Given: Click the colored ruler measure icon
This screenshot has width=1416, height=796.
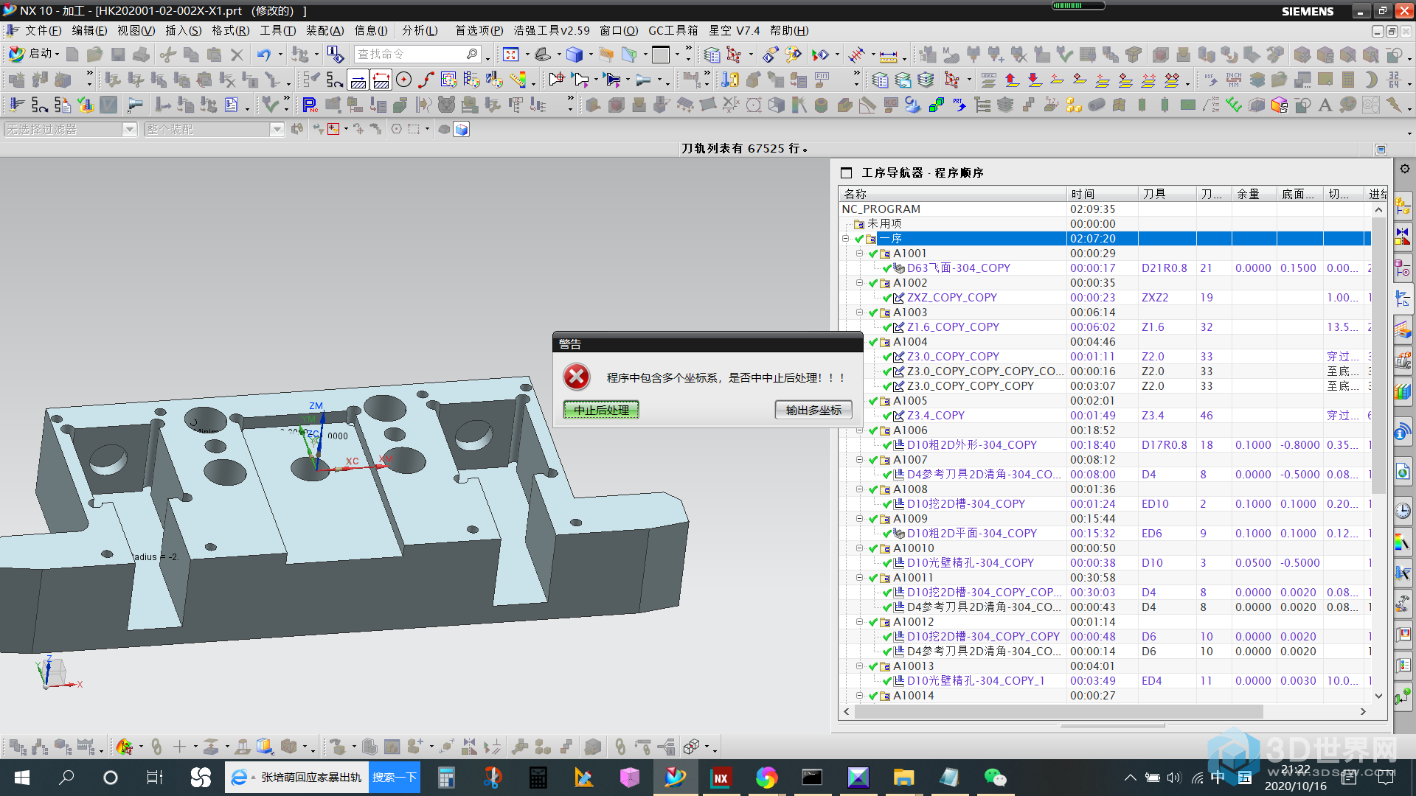Looking at the screenshot, I should point(518,80).
